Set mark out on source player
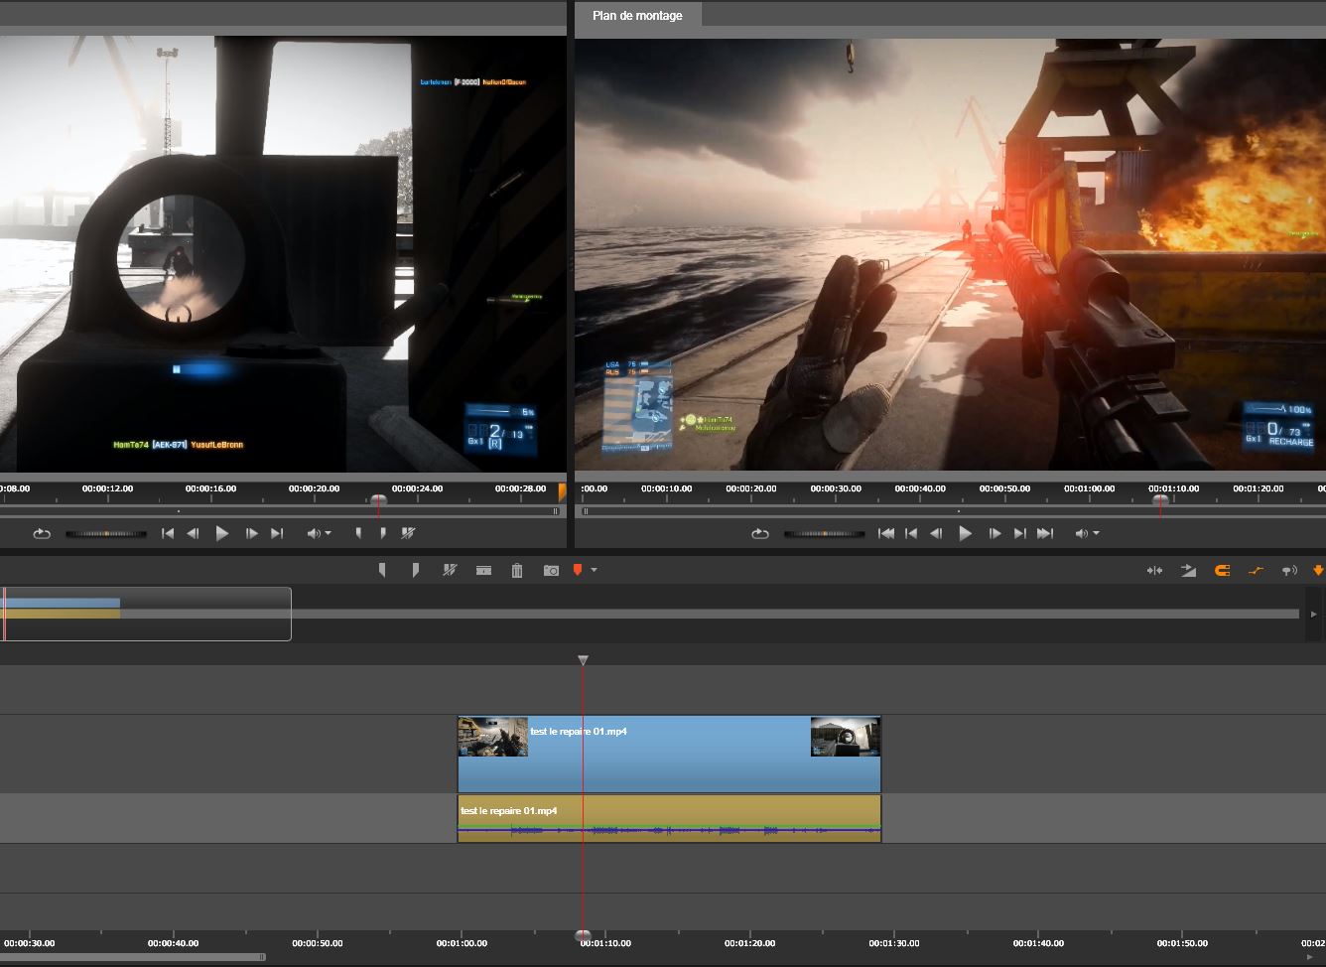Image resolution: width=1326 pixels, height=967 pixels. (x=383, y=533)
